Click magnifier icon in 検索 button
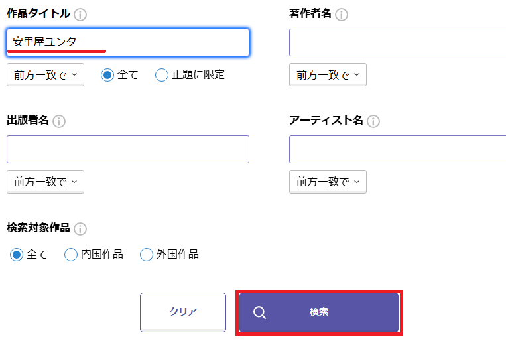506x347 pixels. click(259, 312)
